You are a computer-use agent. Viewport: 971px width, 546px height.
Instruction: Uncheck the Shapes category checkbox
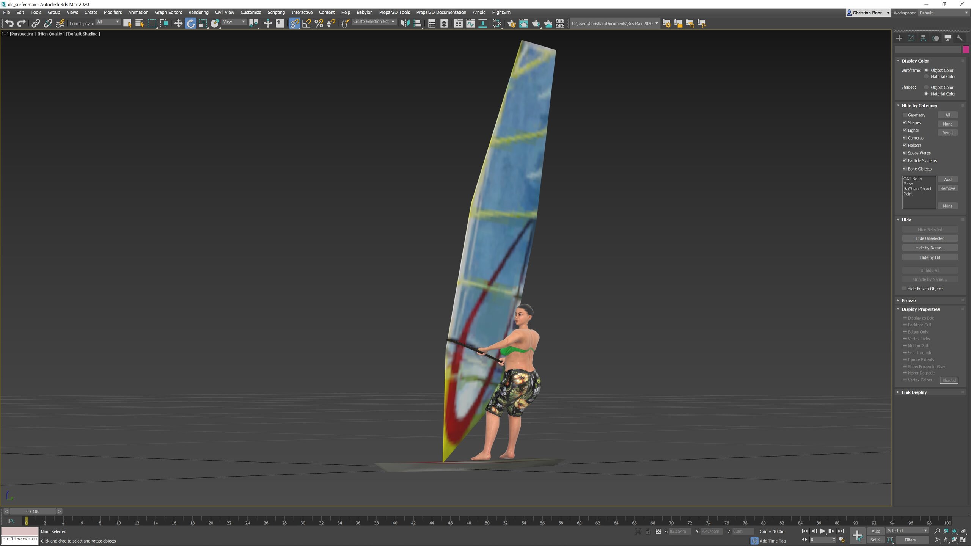click(x=905, y=122)
